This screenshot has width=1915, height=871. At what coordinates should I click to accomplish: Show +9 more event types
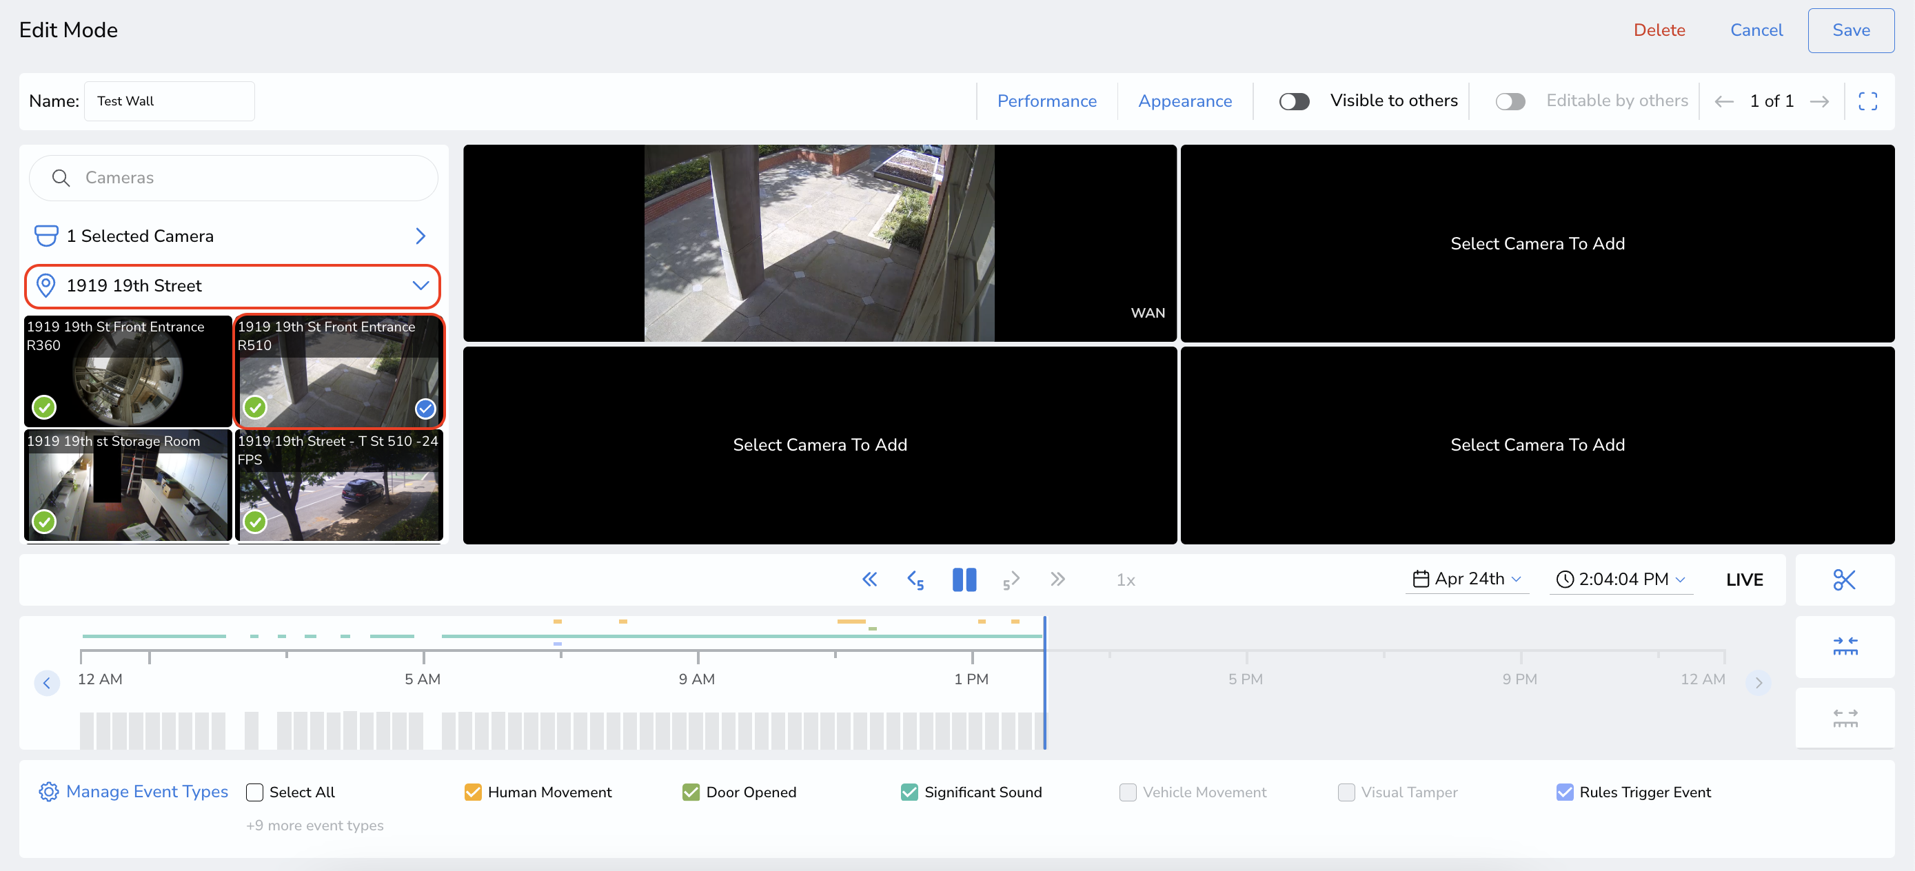tap(314, 825)
